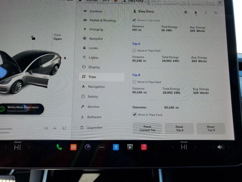The width and height of the screenshot is (242, 182).
Task: Open Sentry Mode event report
Action: click(22, 109)
